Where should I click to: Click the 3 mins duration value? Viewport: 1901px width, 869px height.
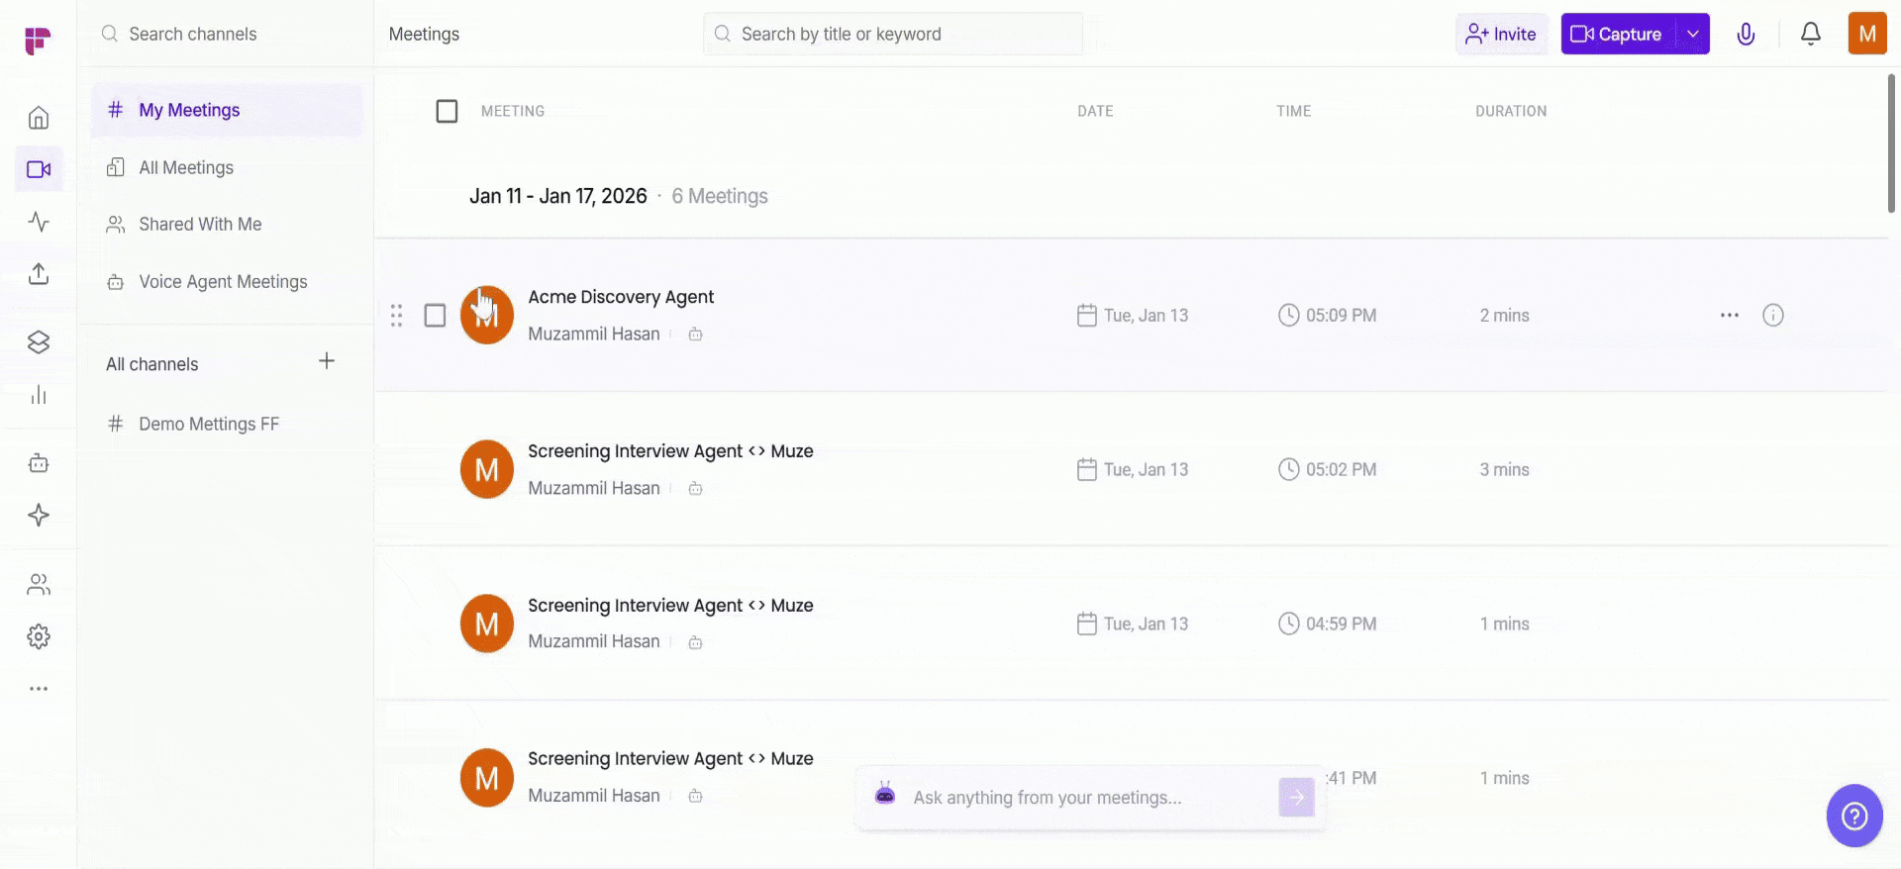pyautogui.click(x=1504, y=470)
